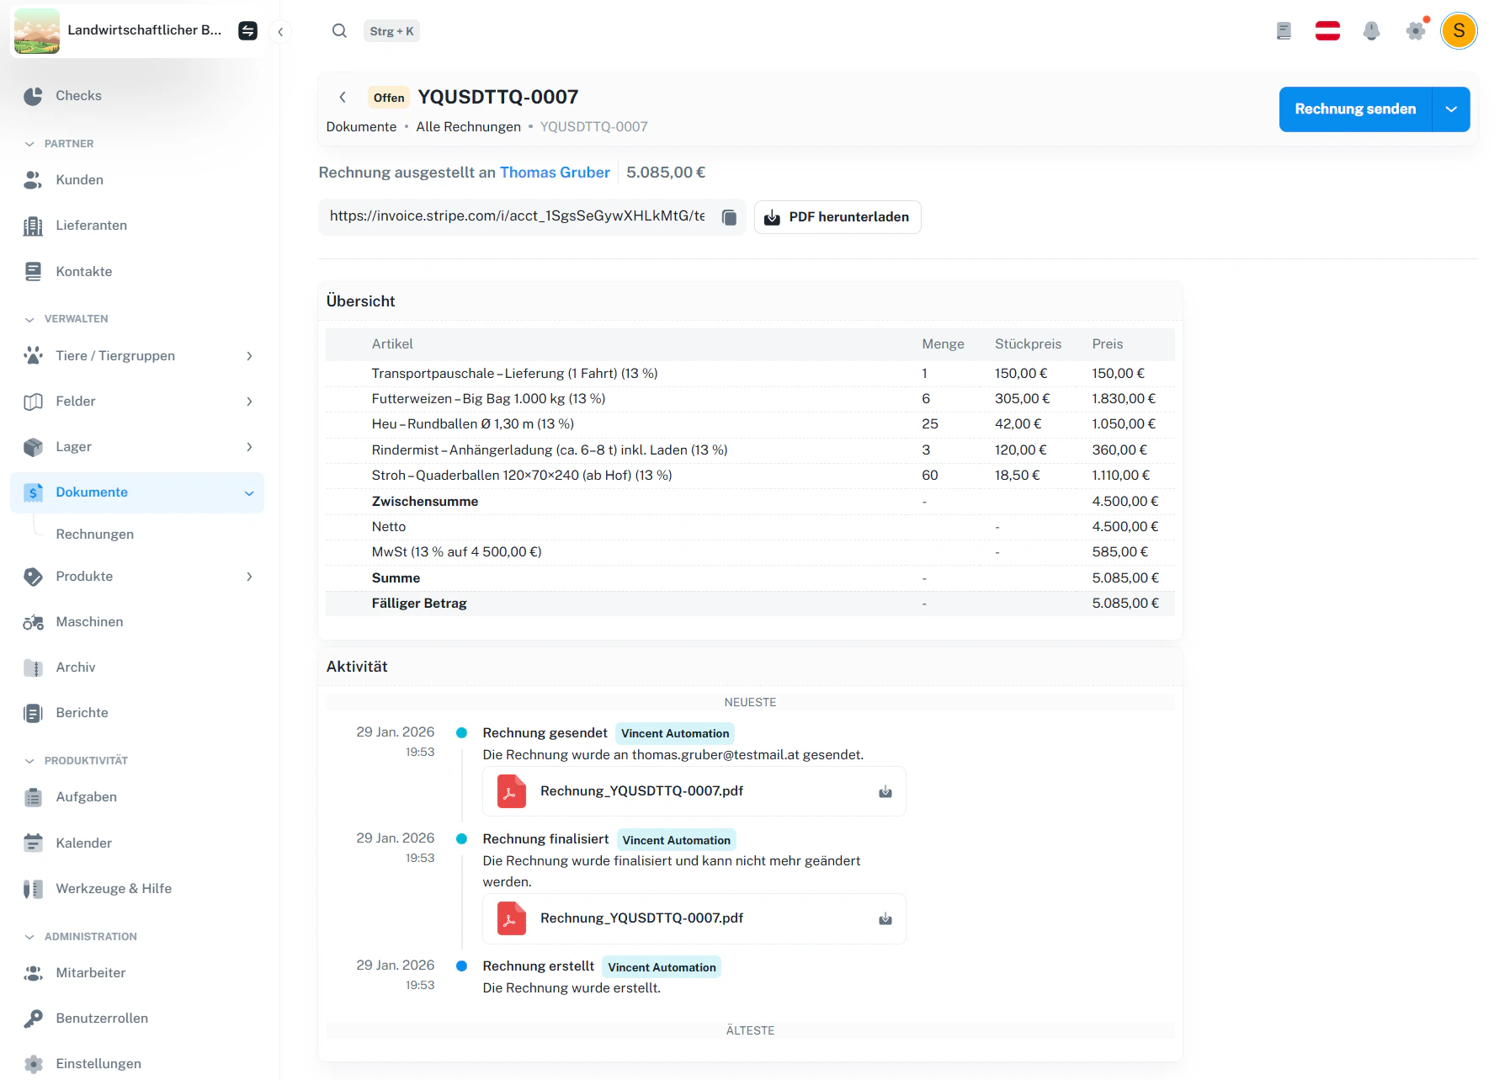Click the Produkte tag icon
Screen dimensions: 1510x1080
33,577
